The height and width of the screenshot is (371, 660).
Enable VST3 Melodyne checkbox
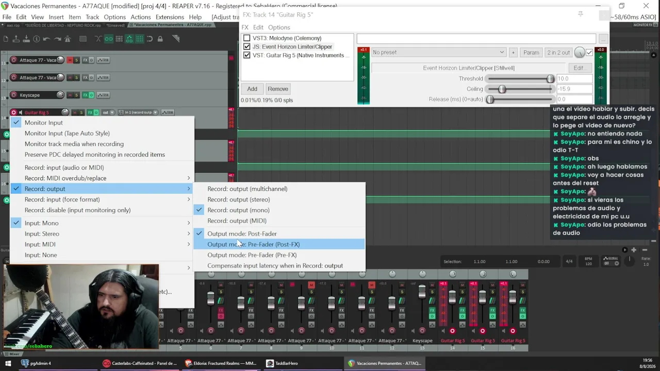[x=246, y=38]
